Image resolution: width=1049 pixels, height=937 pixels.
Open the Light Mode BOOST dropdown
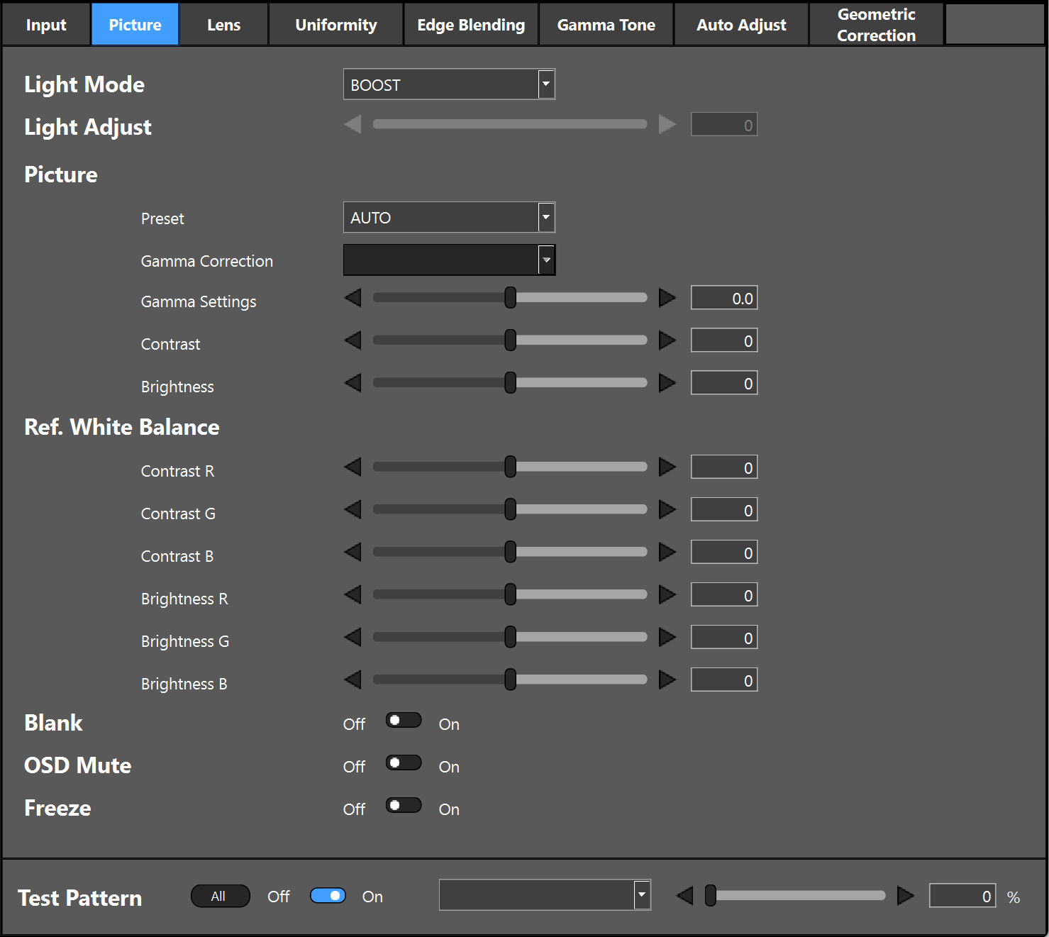(449, 84)
